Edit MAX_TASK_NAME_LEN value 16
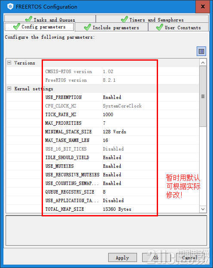Image resolution: width=213 pixels, height=268 pixels. 106,140
